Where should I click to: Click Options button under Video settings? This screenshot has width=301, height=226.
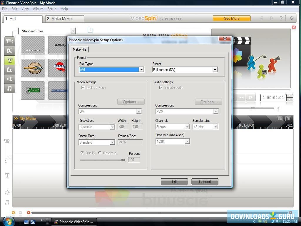(131, 102)
